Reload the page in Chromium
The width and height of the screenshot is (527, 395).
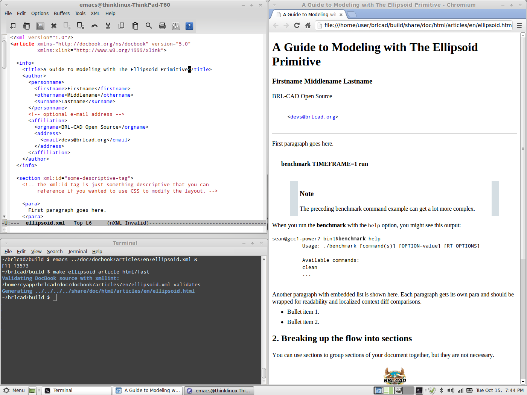(x=297, y=25)
